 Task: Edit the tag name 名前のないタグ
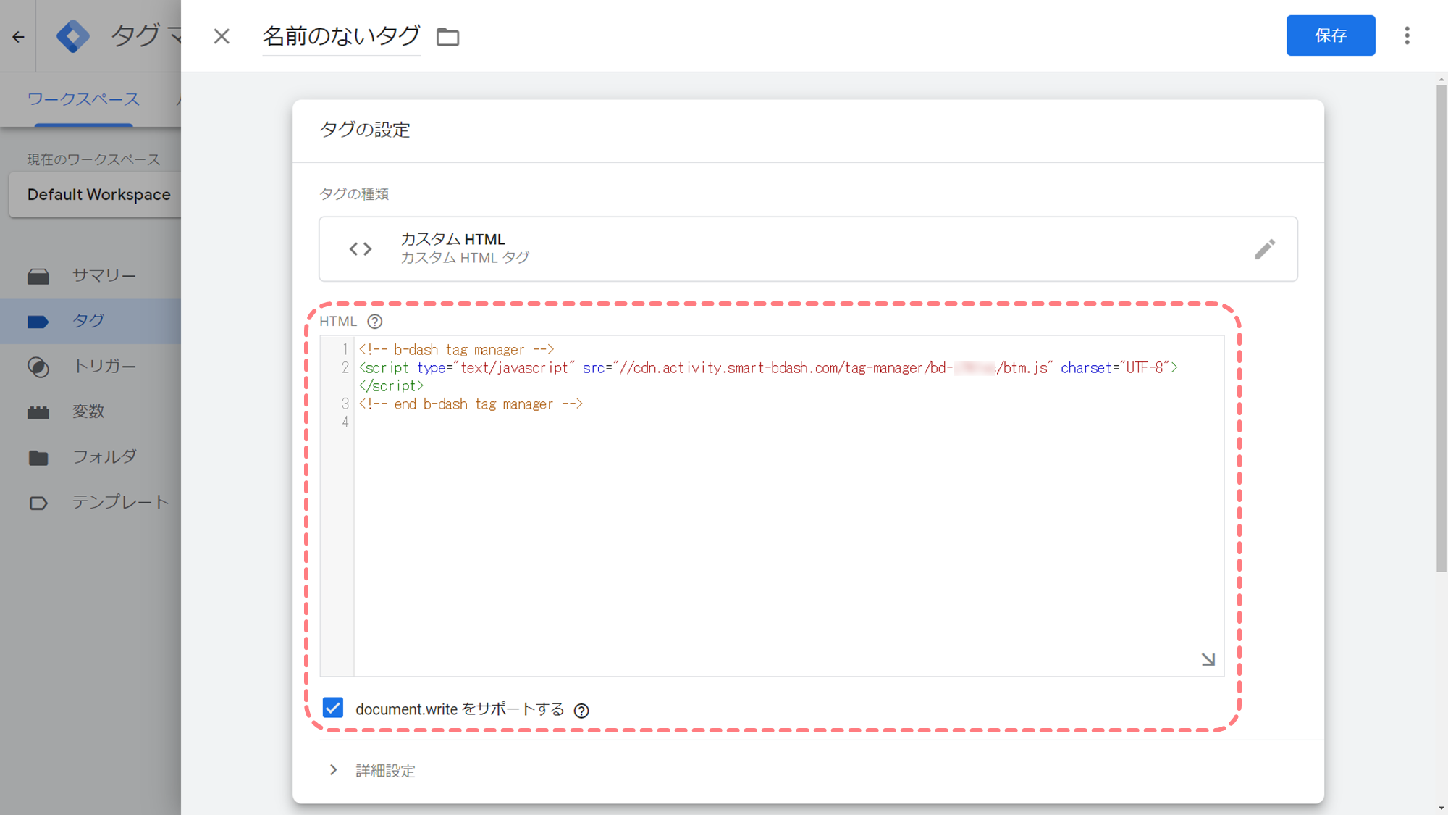click(341, 36)
